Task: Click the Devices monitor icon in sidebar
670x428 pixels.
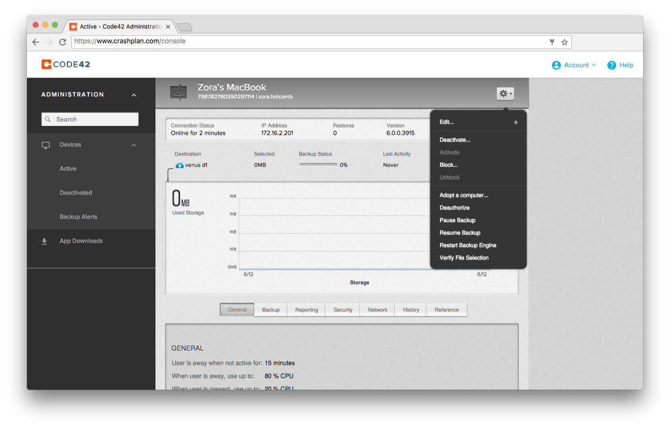Action: (x=46, y=145)
